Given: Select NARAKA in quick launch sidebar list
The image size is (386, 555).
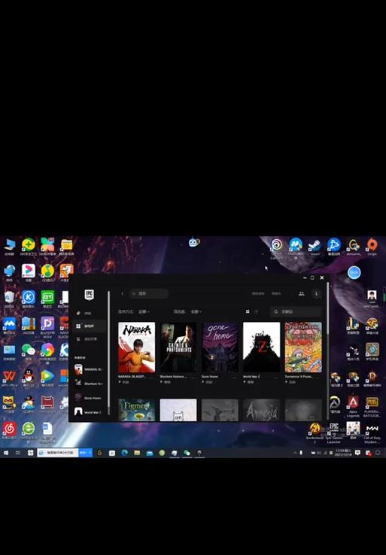Looking at the screenshot, I should tap(88, 369).
